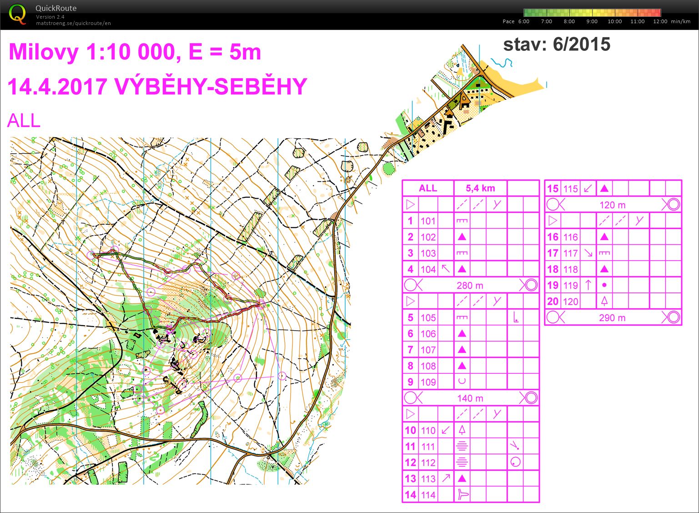Click the stav: 6/2015 text
Image resolution: width=699 pixels, height=513 pixels.
557,44
